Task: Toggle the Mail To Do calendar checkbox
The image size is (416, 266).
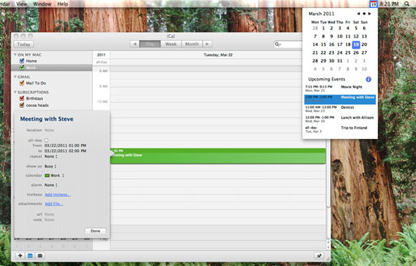Action: click(x=22, y=83)
